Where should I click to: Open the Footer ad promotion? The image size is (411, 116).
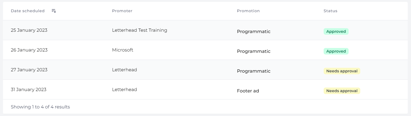point(248,91)
